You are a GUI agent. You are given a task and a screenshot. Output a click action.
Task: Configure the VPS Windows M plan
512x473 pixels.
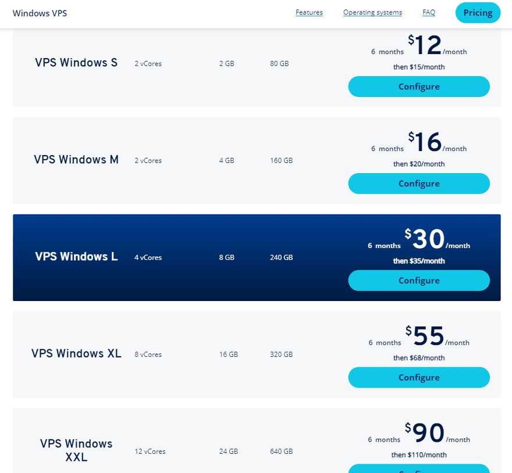pyautogui.click(x=419, y=183)
